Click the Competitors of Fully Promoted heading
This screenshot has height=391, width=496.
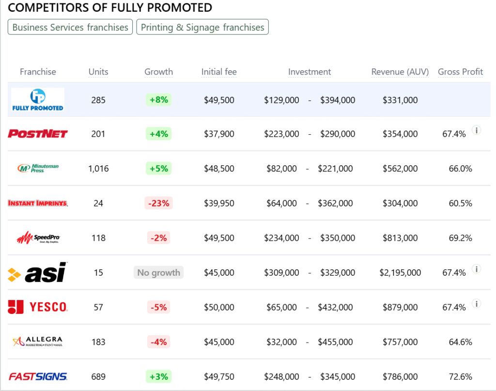(110, 8)
